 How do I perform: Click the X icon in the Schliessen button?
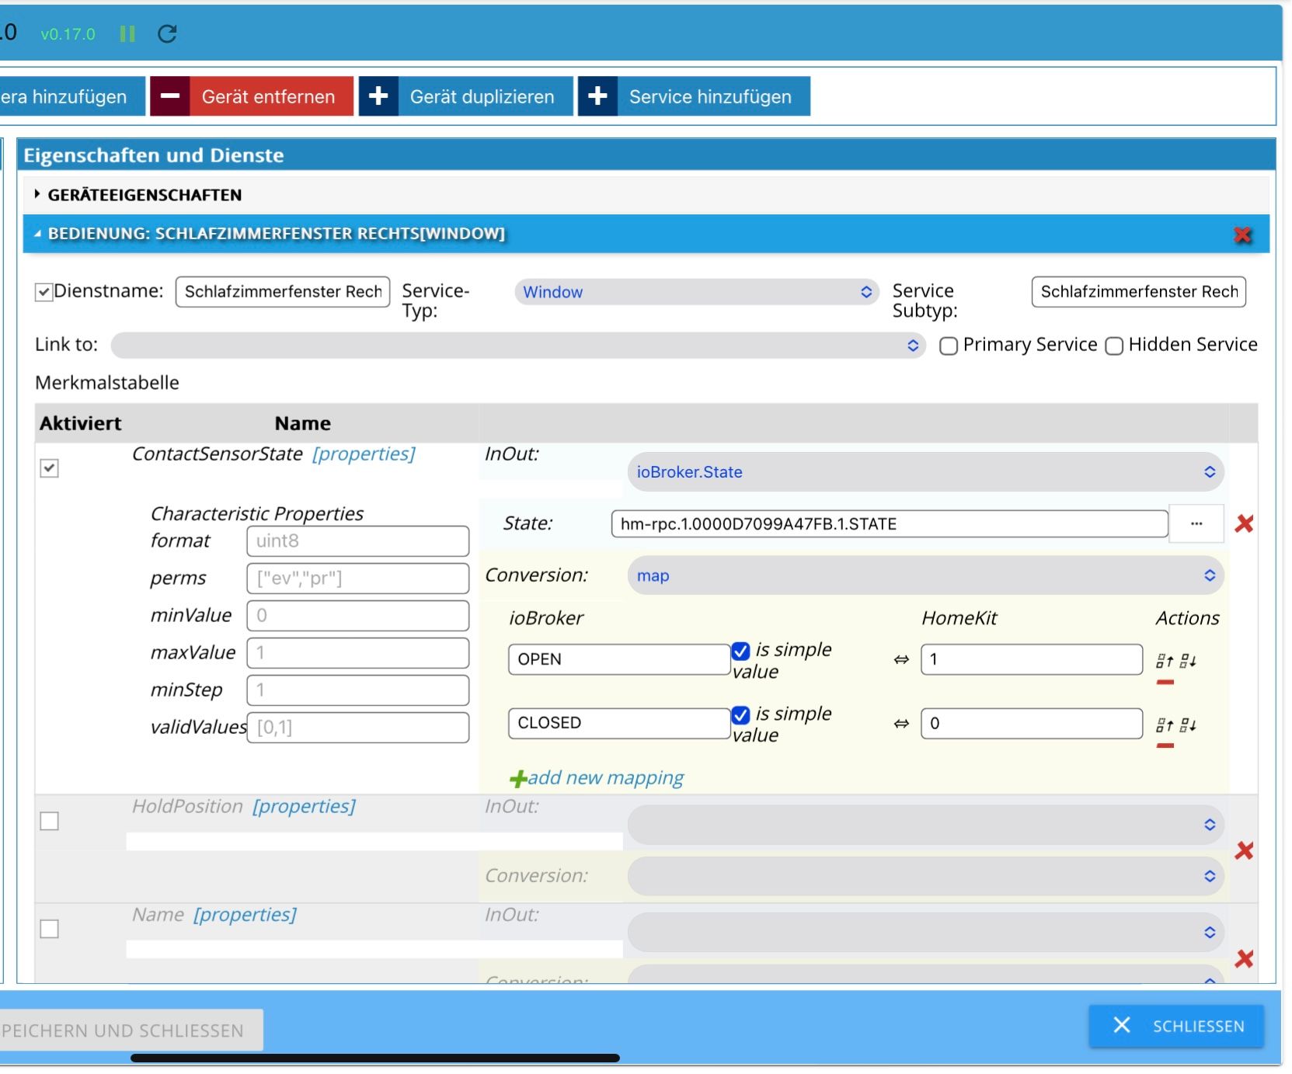(1121, 1025)
